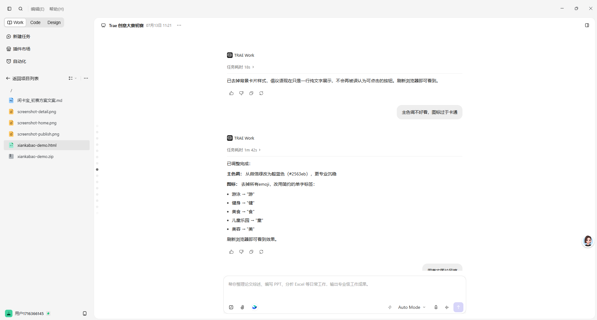Open the 帮助(H) menu

click(x=56, y=9)
